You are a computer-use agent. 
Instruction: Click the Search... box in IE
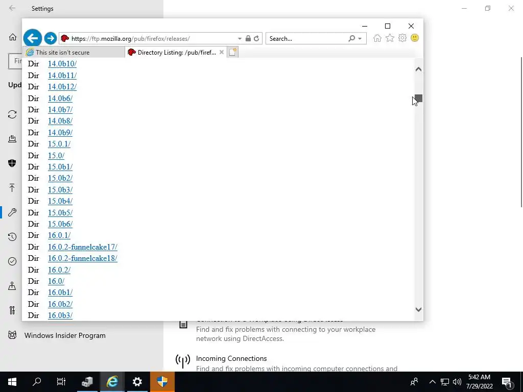307,38
